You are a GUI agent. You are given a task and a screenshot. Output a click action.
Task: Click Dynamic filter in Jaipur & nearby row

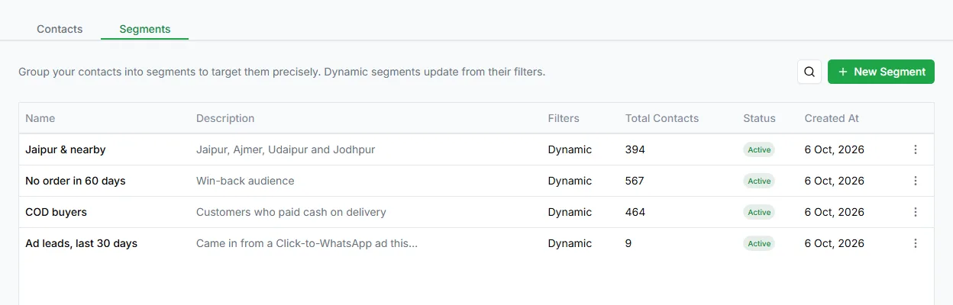coord(570,149)
